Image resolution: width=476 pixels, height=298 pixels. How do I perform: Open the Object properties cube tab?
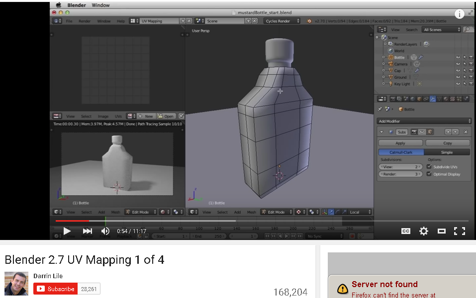pos(419,99)
